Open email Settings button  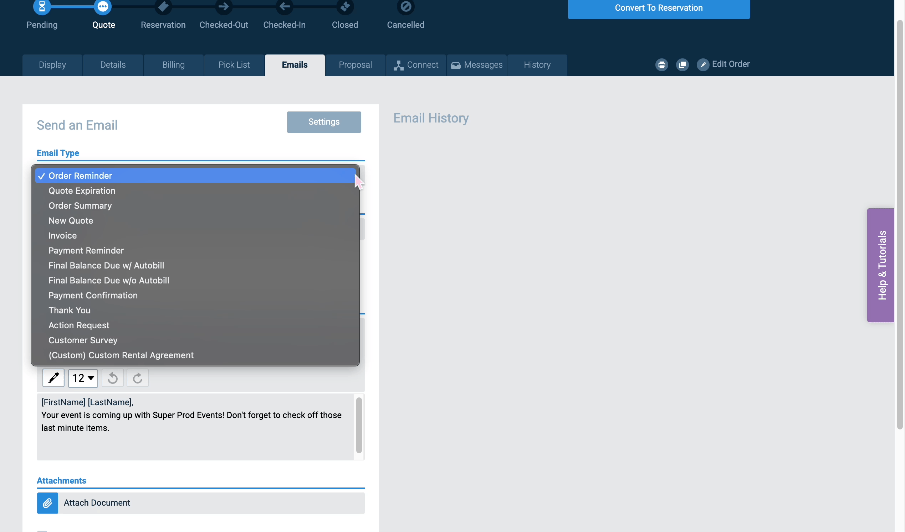pos(324,122)
